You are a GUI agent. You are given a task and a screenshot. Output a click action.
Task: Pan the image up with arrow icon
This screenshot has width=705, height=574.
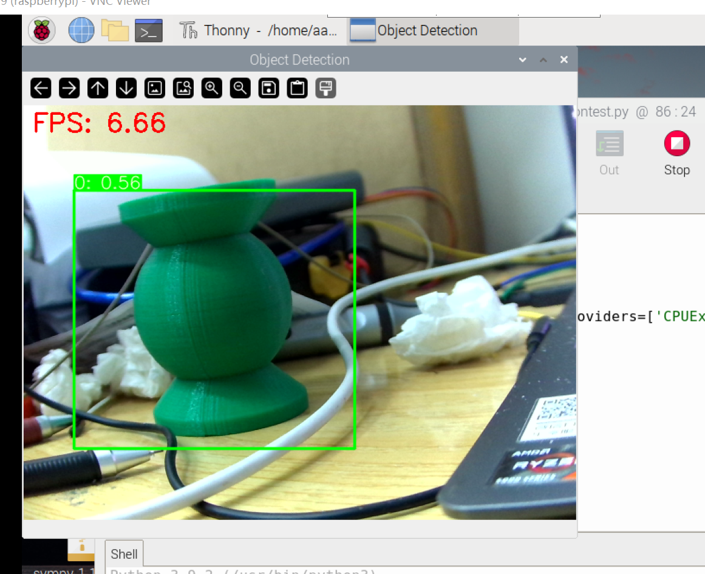click(x=98, y=89)
